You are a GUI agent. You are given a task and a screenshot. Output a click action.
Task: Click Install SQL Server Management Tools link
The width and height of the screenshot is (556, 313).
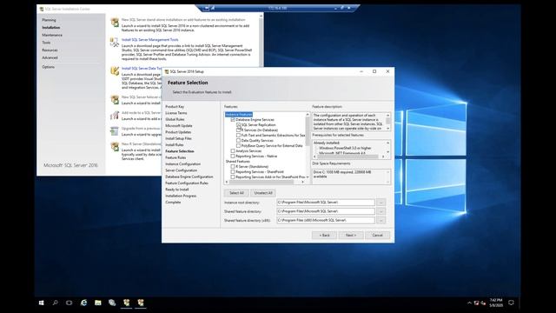(x=149, y=40)
